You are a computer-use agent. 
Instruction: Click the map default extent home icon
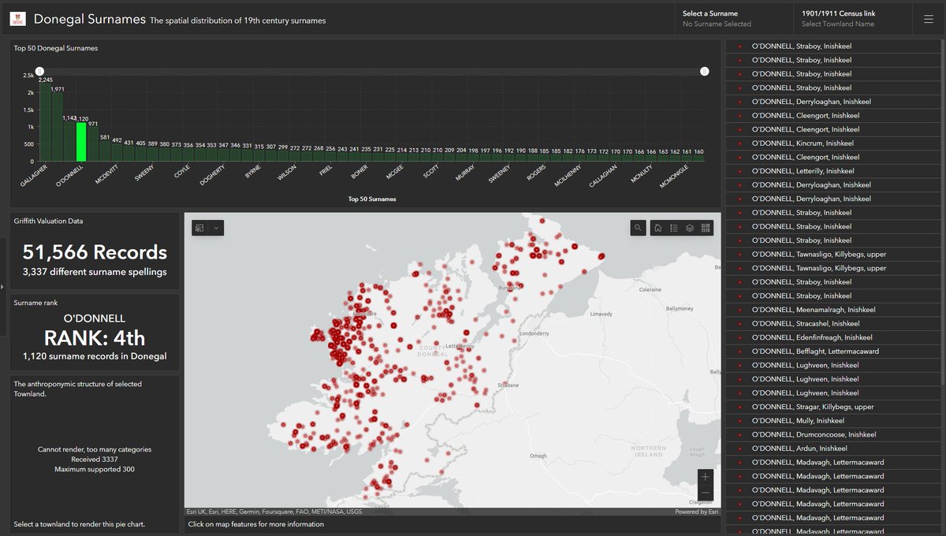point(657,228)
